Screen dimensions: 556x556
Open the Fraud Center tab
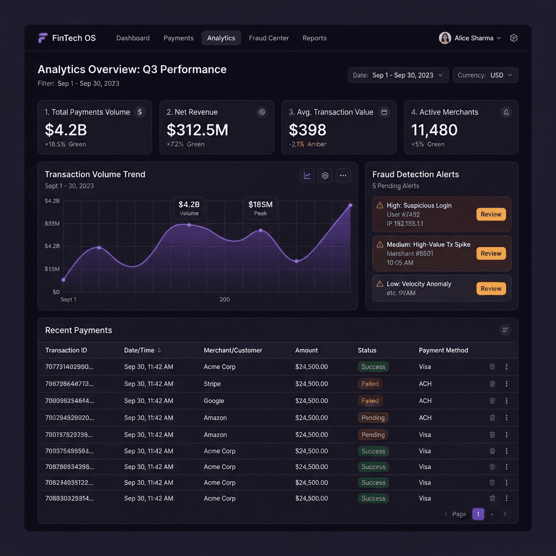pyautogui.click(x=269, y=38)
